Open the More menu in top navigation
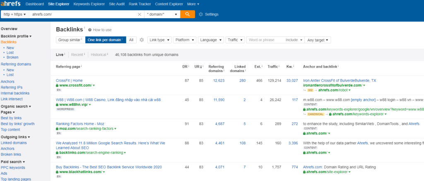The image size is (424, 181). point(193,4)
